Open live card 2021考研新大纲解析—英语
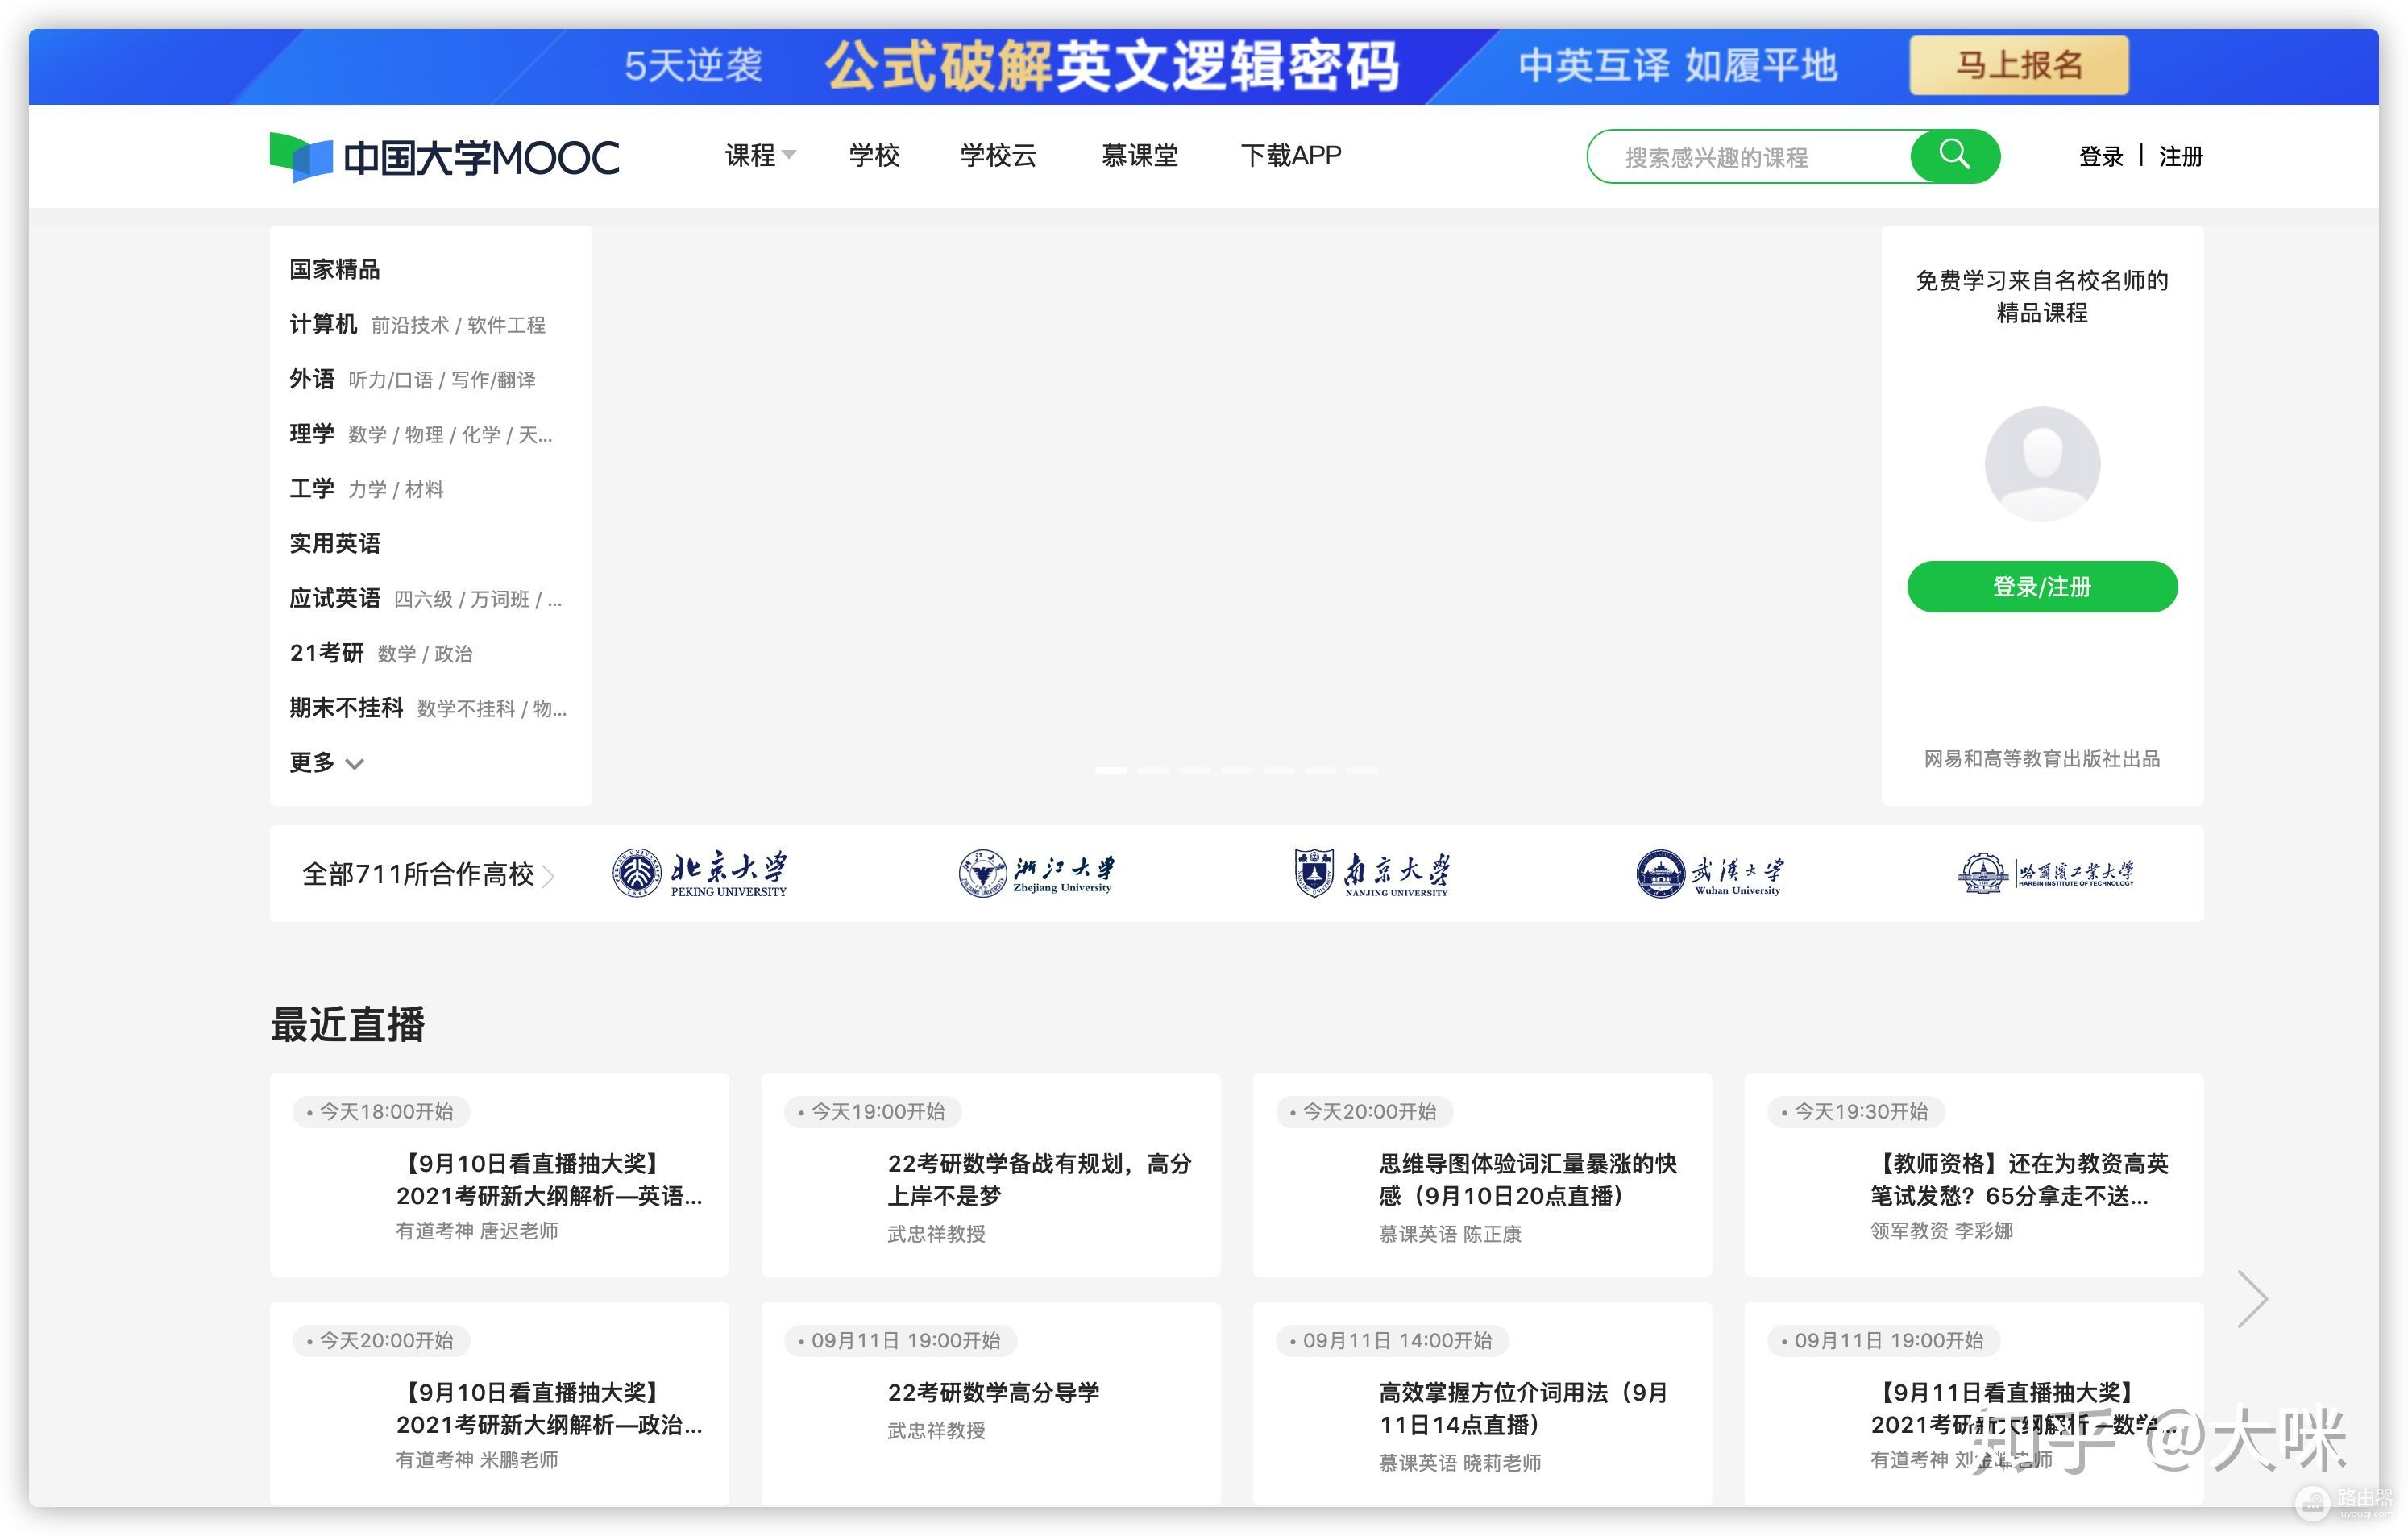 tap(499, 1175)
